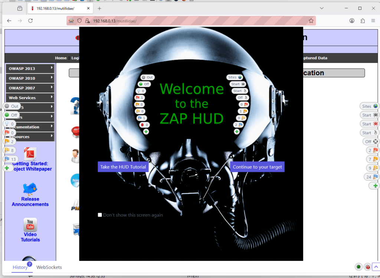Expand the Web Services submenu

[x=30, y=98]
